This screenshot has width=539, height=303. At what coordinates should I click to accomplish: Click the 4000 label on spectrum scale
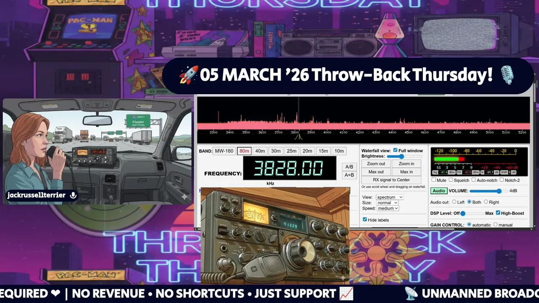327,132
